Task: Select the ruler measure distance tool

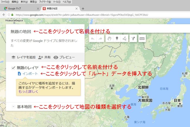Action: [142, 38]
